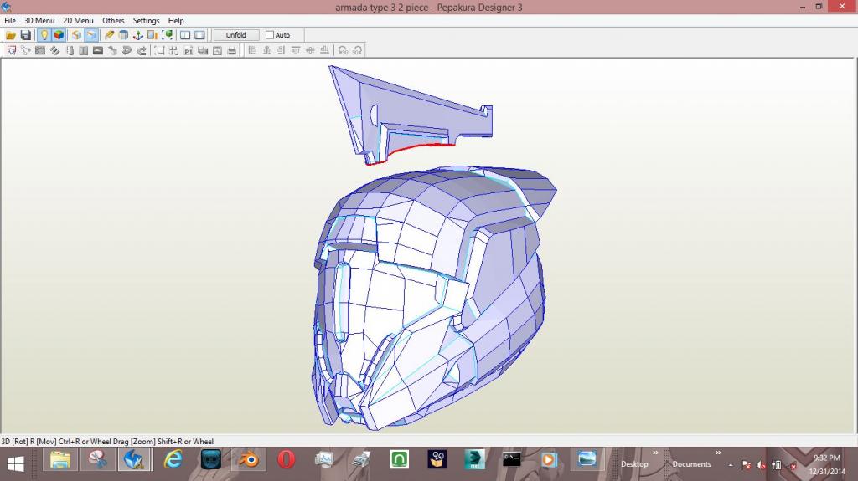Enable the Auto checkbox

270,35
